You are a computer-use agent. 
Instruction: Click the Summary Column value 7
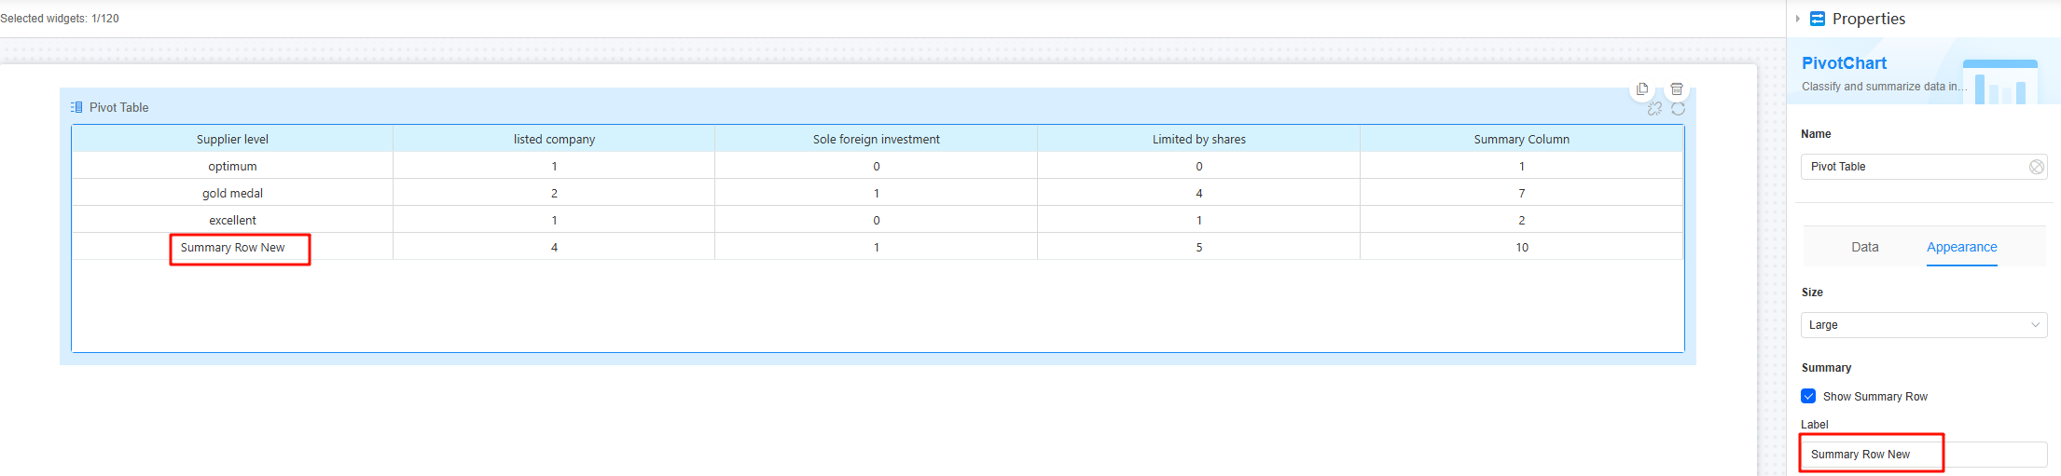pyautogui.click(x=1521, y=193)
